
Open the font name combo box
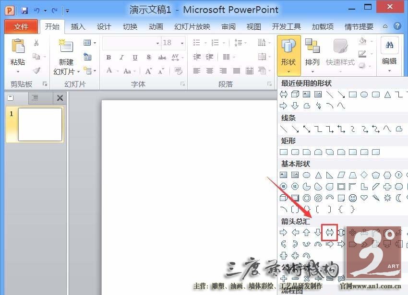pos(132,43)
